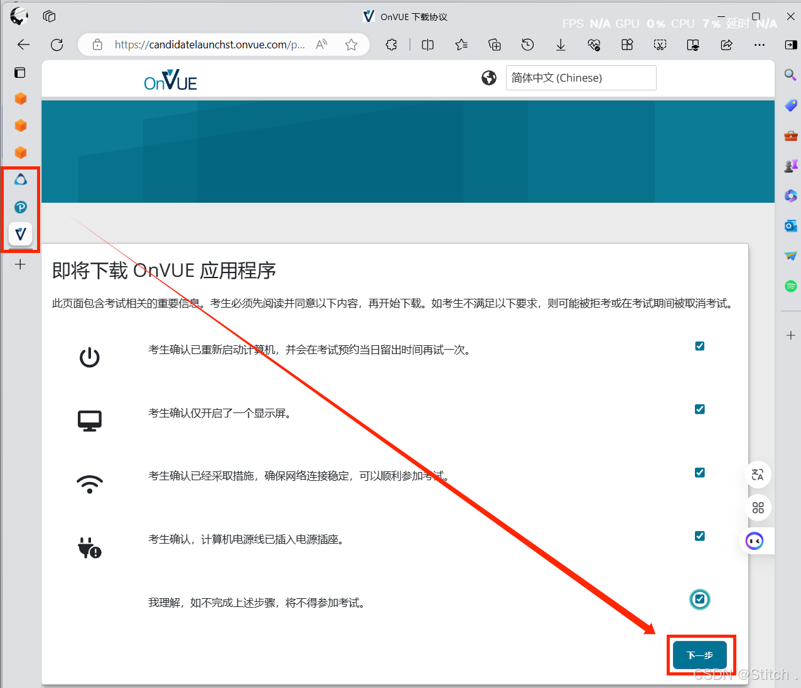Open the Edge profile avatar menu
Image resolution: width=801 pixels, height=688 pixels.
[x=19, y=16]
